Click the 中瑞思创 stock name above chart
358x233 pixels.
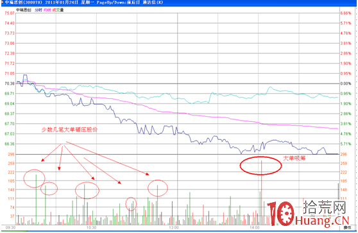coord(23,10)
